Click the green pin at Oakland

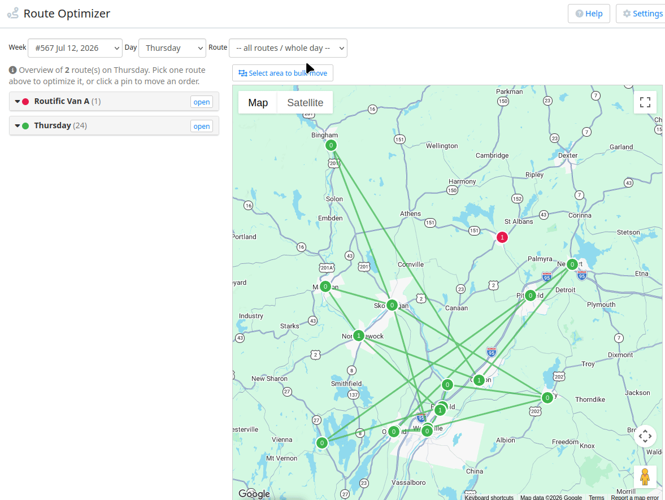pos(394,432)
